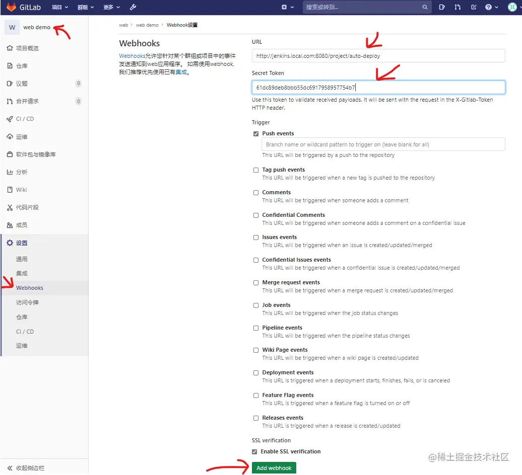
Task: Toggle Enable SSL verification checkbox
Action: tap(254, 452)
